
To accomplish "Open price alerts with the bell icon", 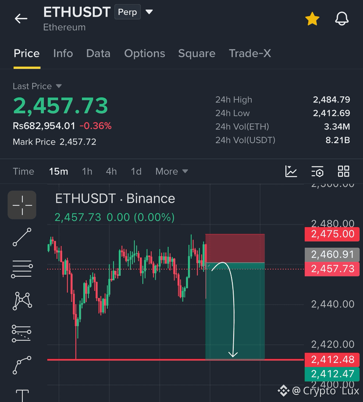I will tap(342, 19).
